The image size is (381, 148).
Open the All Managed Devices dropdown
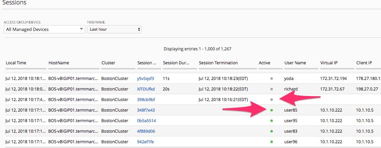44,30
